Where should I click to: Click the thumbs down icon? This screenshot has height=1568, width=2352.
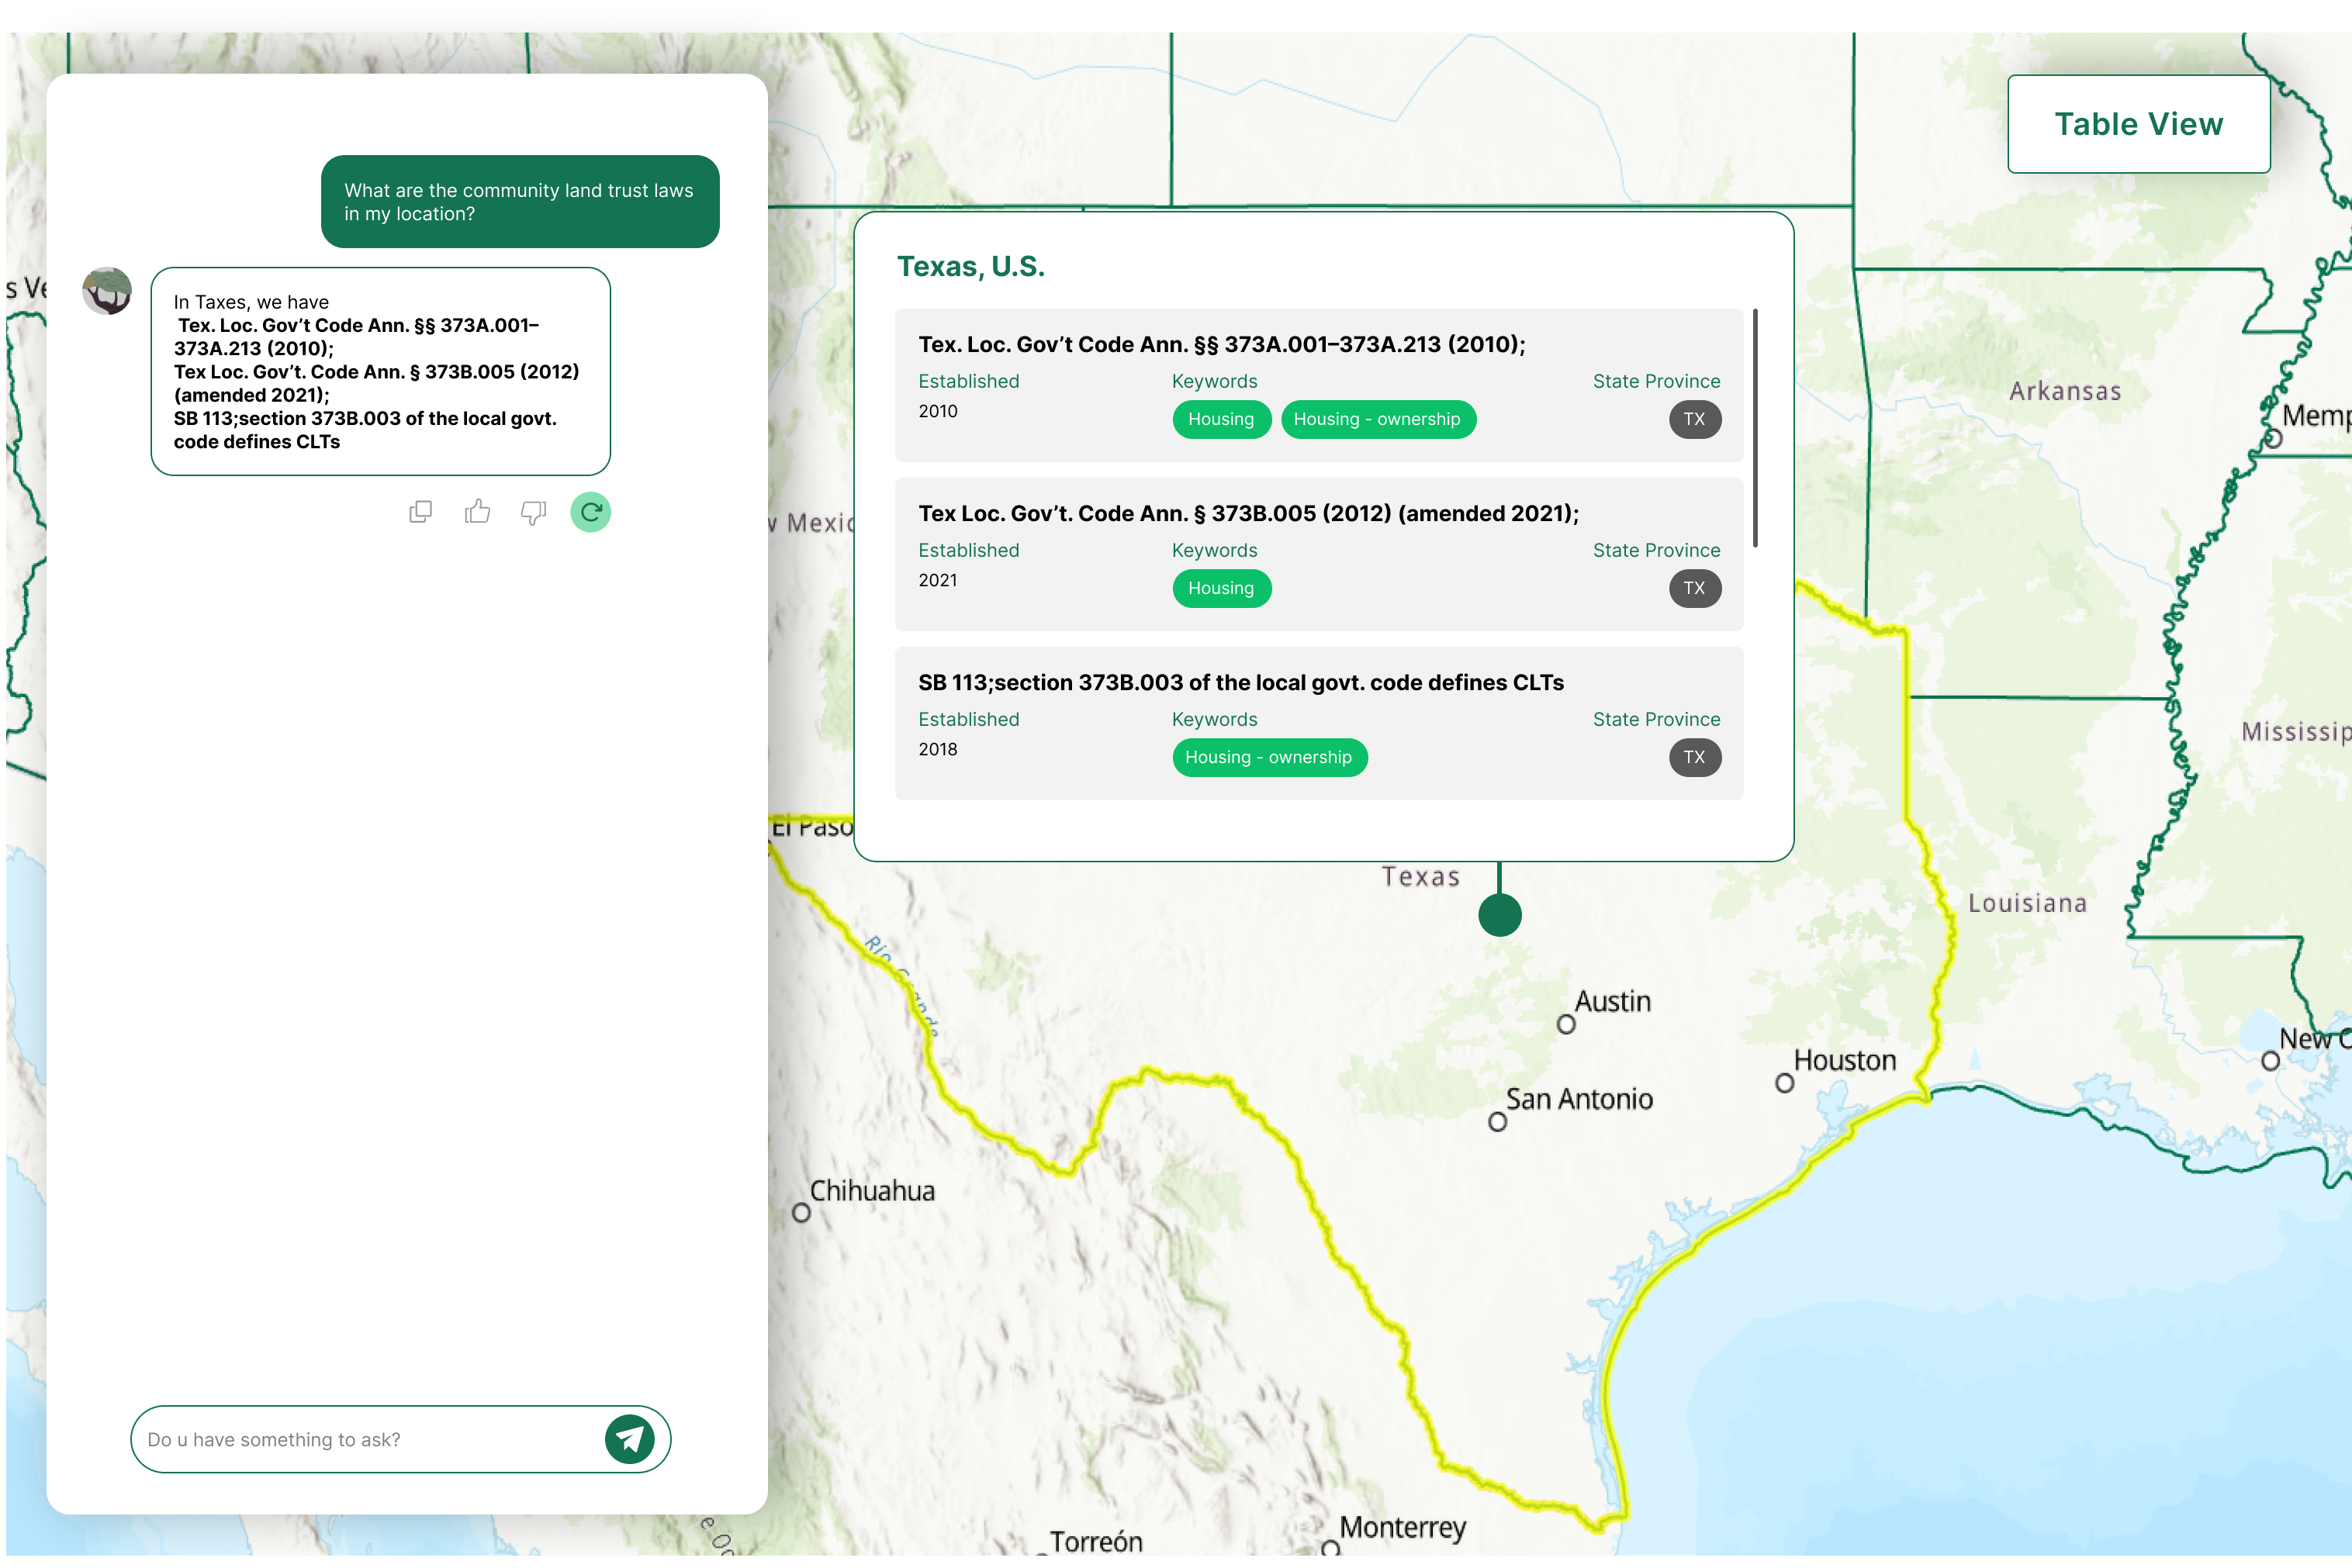pos(533,512)
